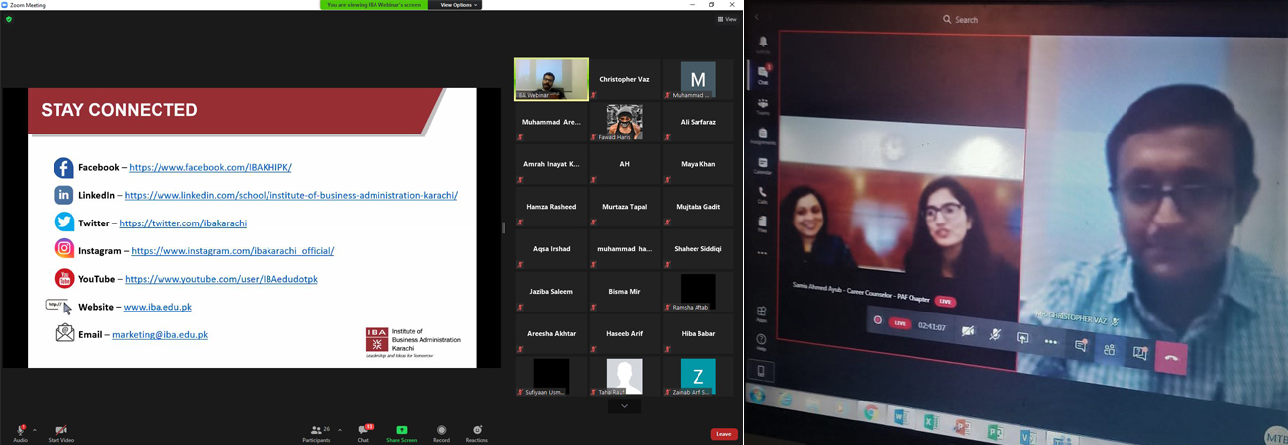The height and width of the screenshot is (445, 1288).
Task: Show conversation in Teams call toolbar
Action: pos(1081,346)
